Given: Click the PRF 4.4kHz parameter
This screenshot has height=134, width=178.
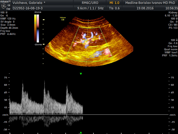Looking at the screenshot, I should pos(8,34).
